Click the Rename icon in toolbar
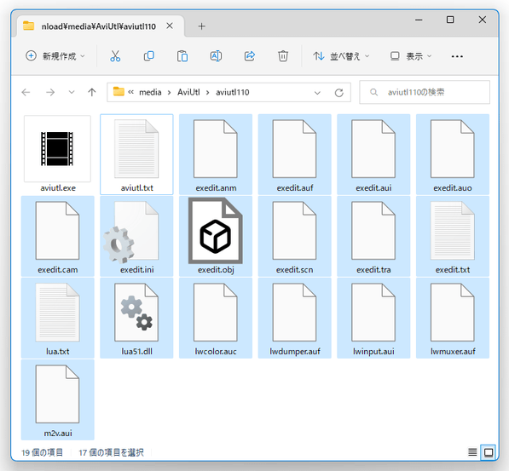The image size is (509, 471). tap(216, 56)
